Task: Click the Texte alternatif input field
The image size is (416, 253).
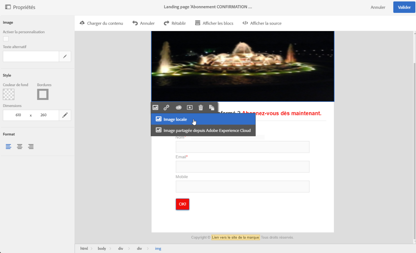Action: click(31, 56)
